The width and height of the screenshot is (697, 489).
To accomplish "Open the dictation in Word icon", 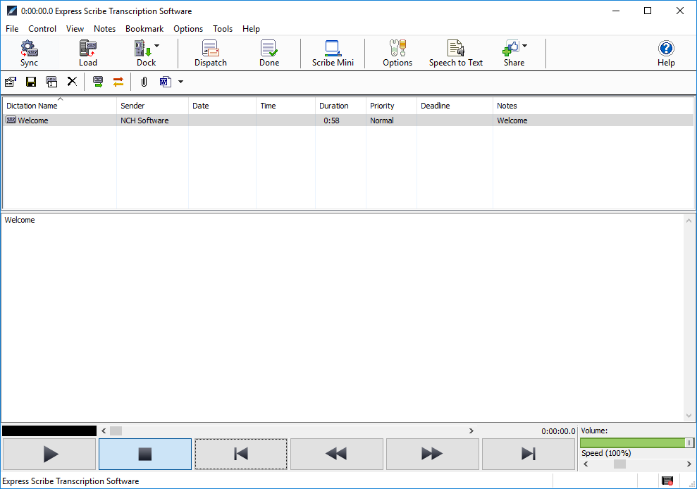I will click(x=165, y=82).
